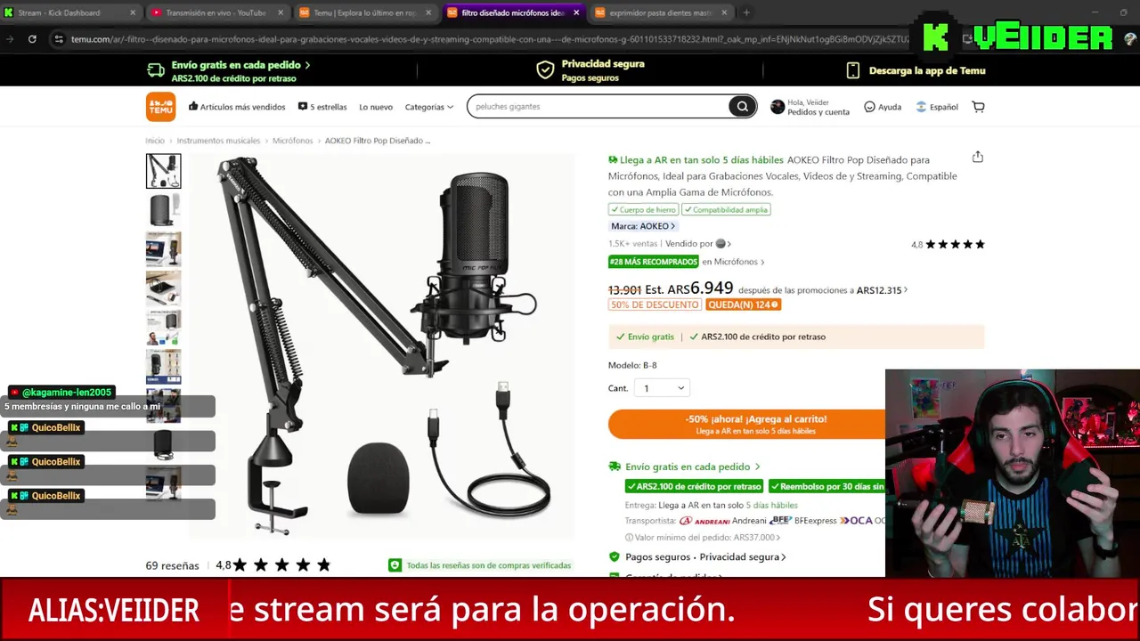
Task: Click Todas las reseñas son de compras verificadas
Action: tap(488, 565)
